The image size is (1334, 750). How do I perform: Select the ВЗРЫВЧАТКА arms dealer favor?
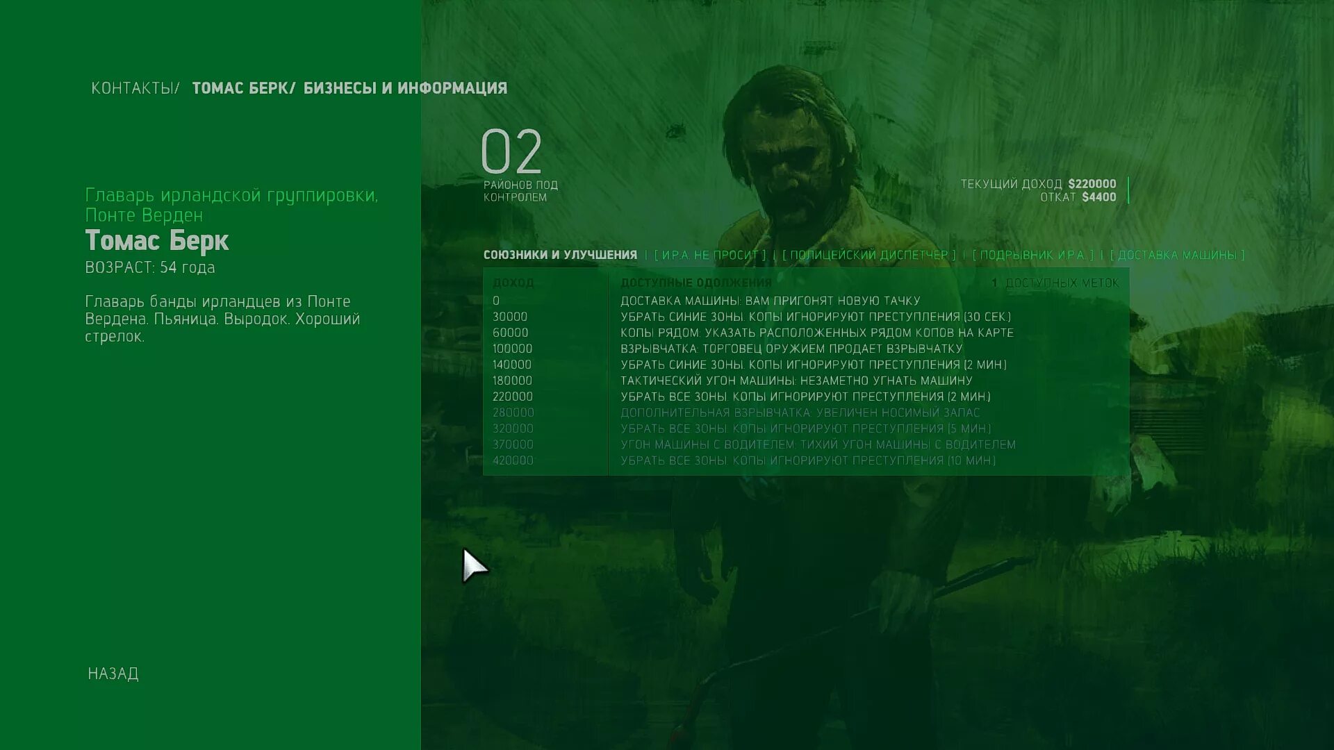pyautogui.click(x=791, y=349)
